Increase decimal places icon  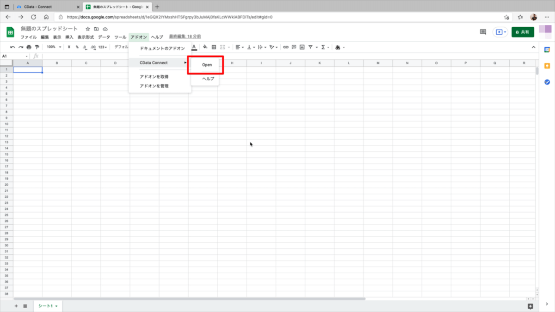[93, 47]
